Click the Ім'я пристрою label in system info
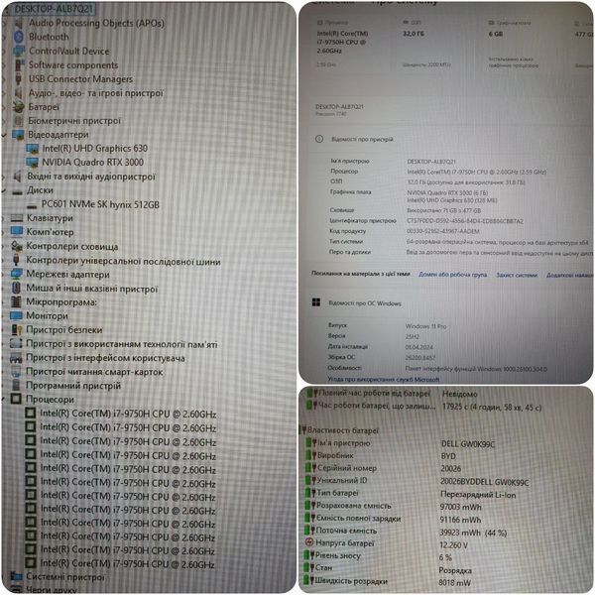 (x=350, y=162)
